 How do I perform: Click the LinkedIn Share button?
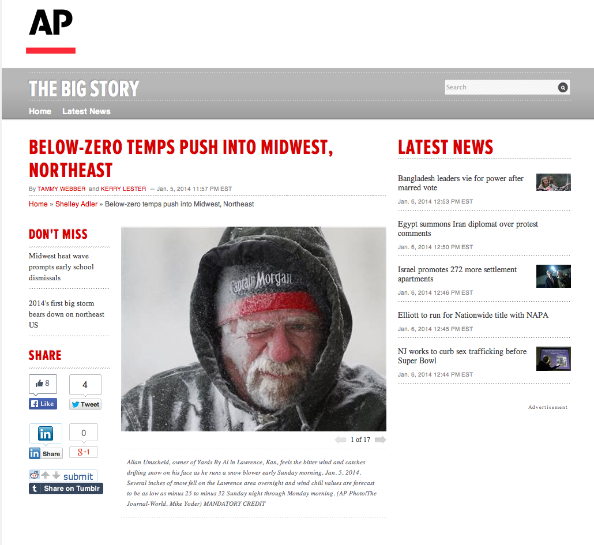46,453
